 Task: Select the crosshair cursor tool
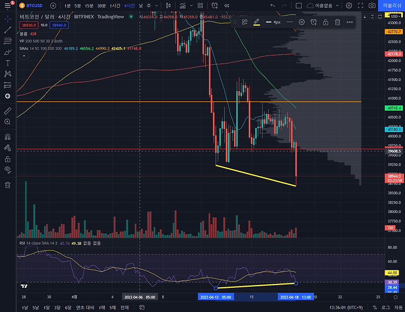(x=8, y=19)
